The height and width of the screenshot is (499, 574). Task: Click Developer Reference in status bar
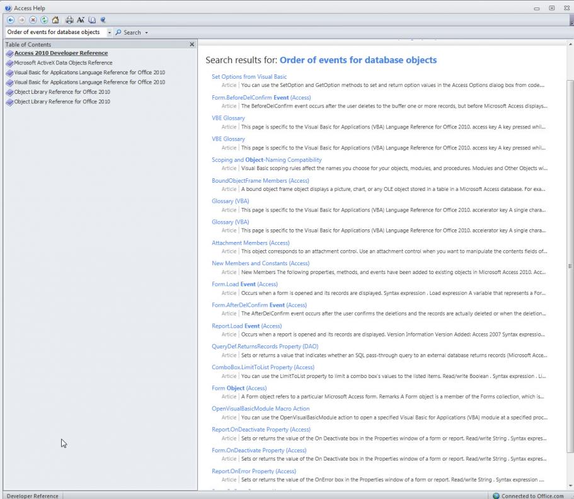(33, 496)
